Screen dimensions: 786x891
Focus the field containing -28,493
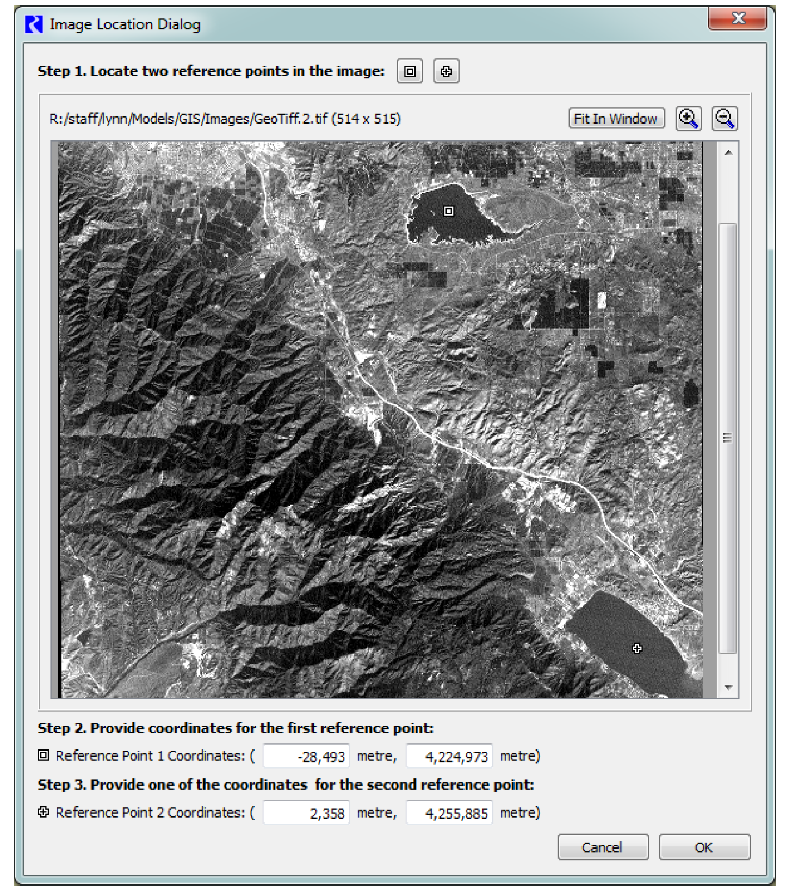pyautogui.click(x=306, y=756)
